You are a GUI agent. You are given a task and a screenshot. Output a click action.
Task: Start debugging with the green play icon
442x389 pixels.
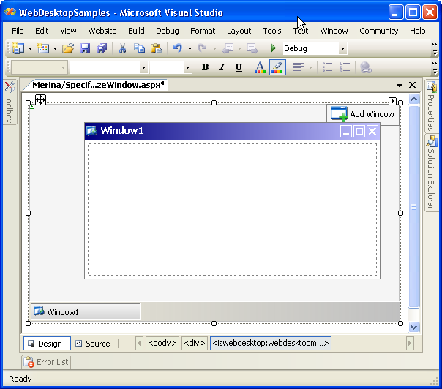coord(274,48)
